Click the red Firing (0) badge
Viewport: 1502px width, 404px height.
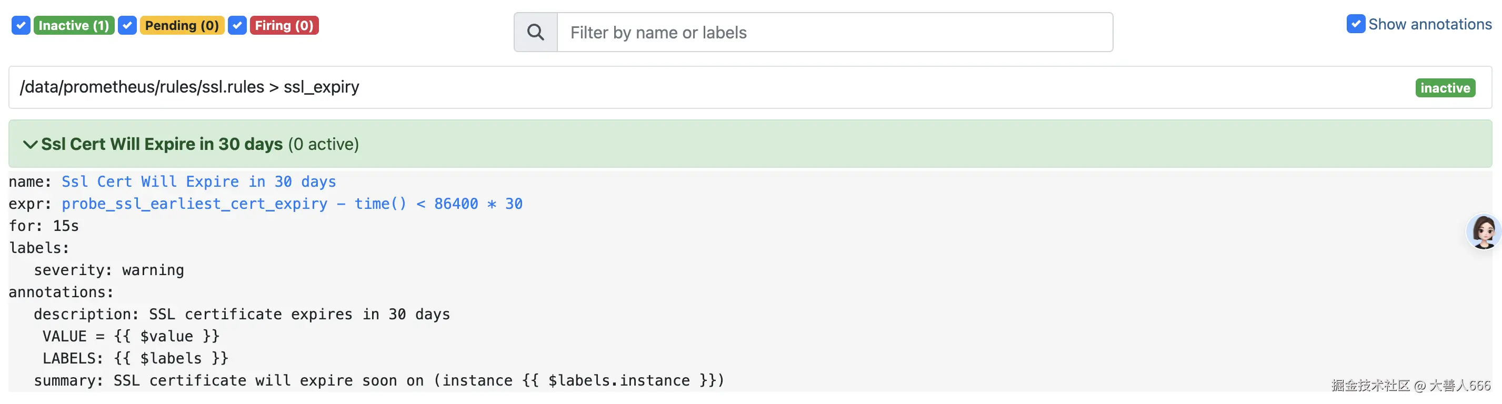click(x=284, y=26)
